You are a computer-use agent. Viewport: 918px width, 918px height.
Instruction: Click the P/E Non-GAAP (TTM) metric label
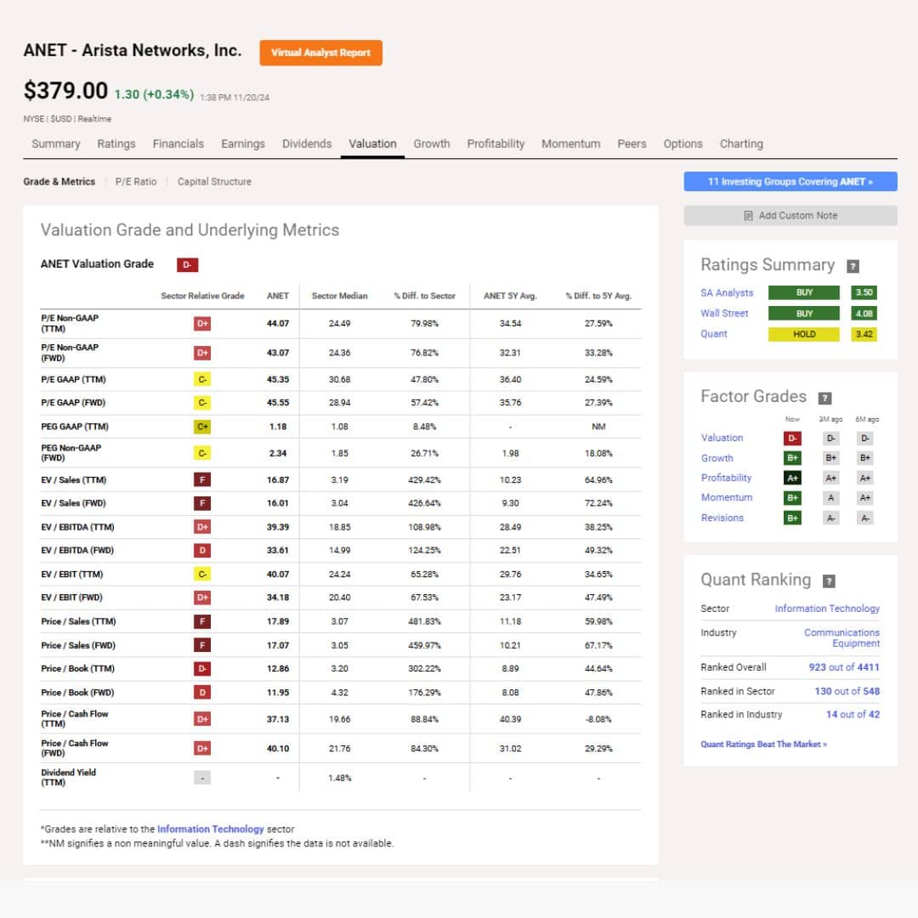70,323
